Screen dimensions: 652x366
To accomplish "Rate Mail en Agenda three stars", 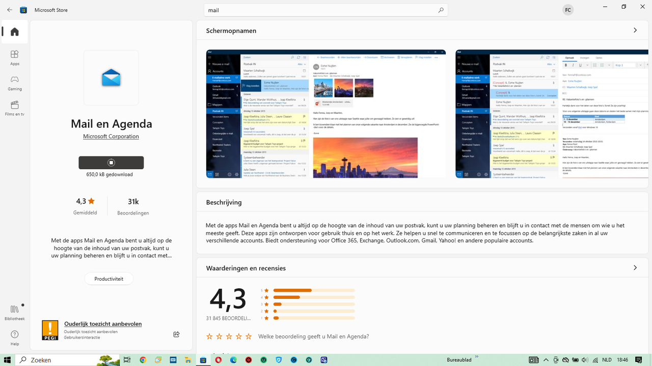I will (229, 337).
